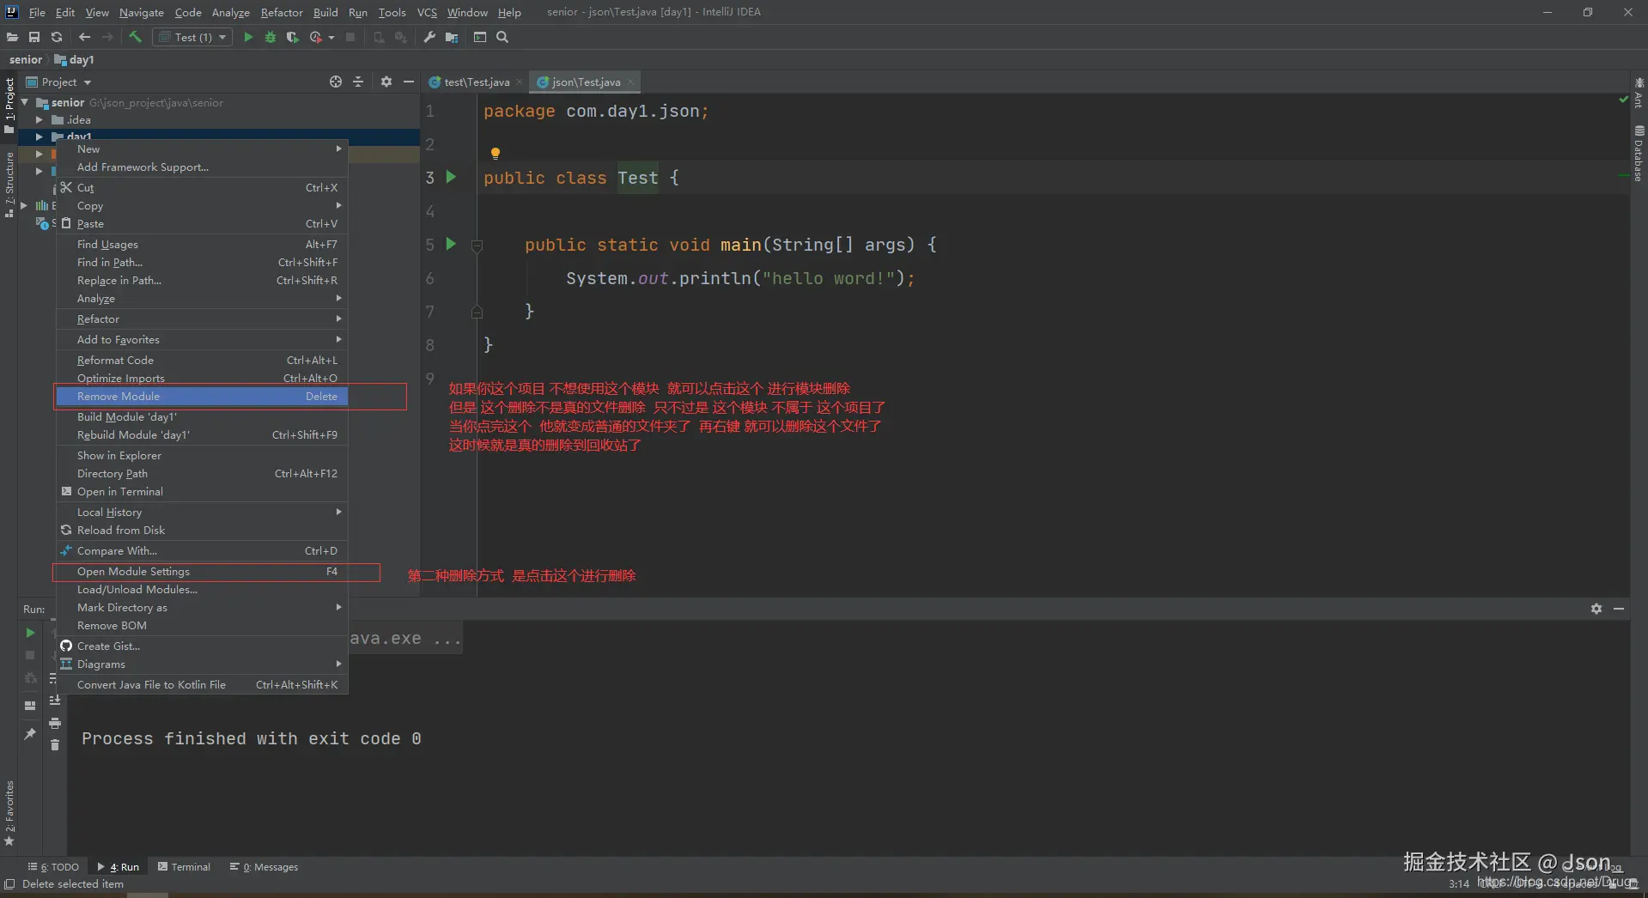Open the Terminal tool window button
Image resolution: width=1648 pixels, height=898 pixels.
(x=184, y=867)
